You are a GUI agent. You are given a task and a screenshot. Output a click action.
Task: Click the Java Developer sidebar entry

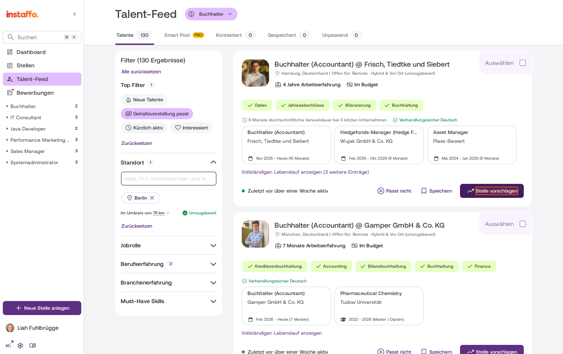click(x=42, y=129)
